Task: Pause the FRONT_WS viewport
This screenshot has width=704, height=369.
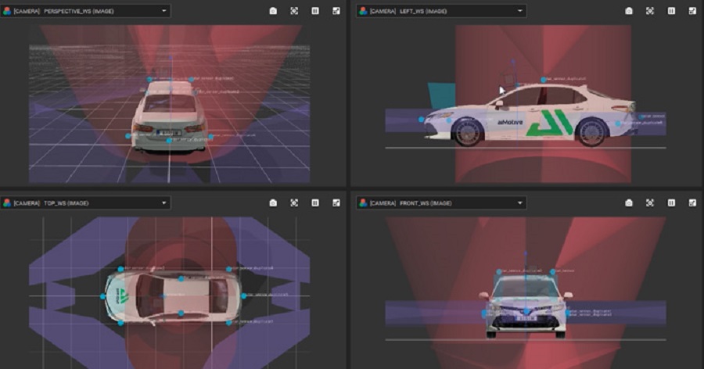Action: coord(671,203)
